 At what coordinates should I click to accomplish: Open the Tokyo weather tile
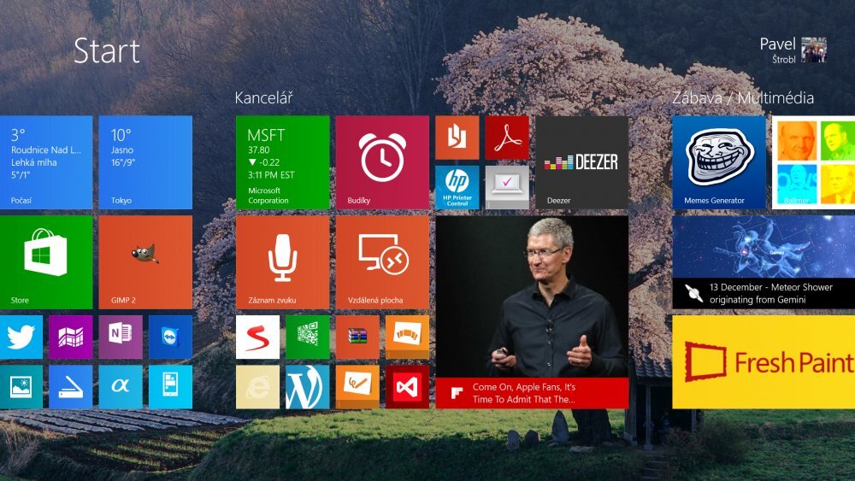pos(145,162)
